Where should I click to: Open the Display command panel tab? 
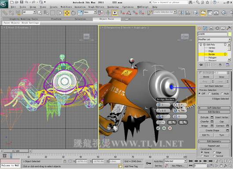[223, 28]
